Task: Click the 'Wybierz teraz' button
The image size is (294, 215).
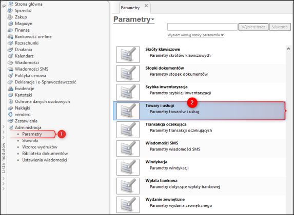Action: click(253, 27)
